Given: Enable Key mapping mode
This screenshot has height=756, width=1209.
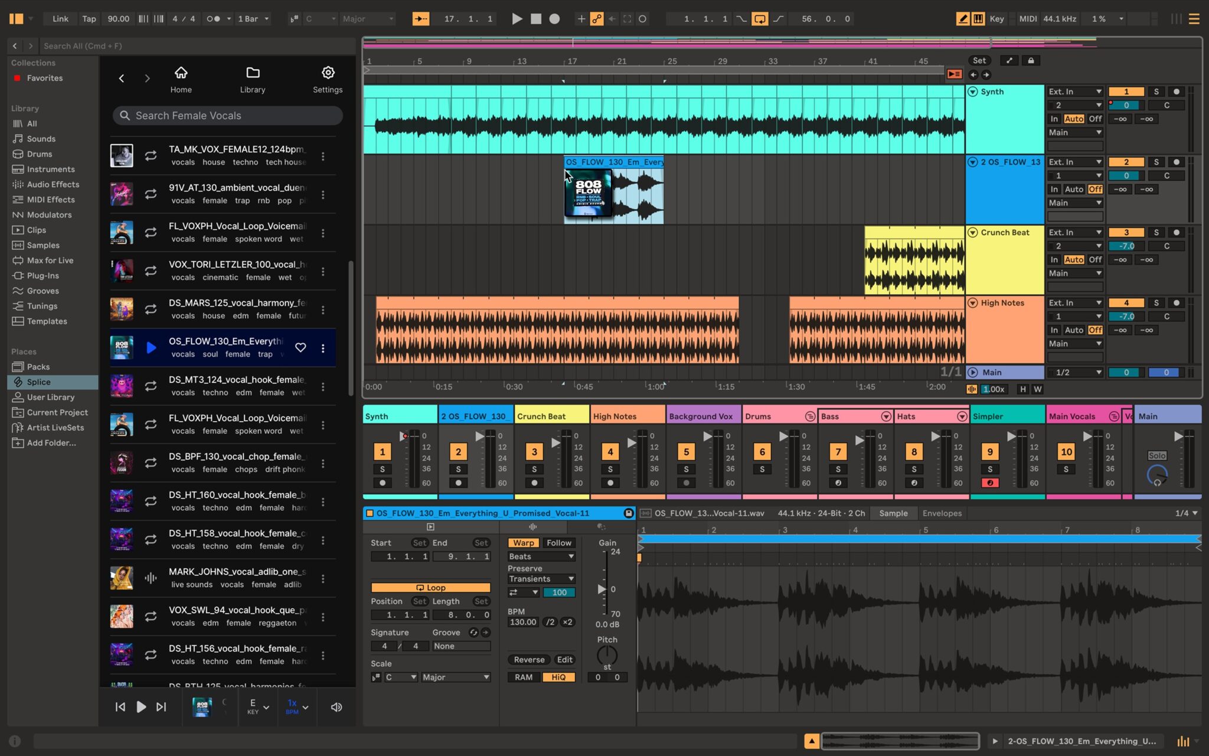Looking at the screenshot, I should (x=996, y=18).
